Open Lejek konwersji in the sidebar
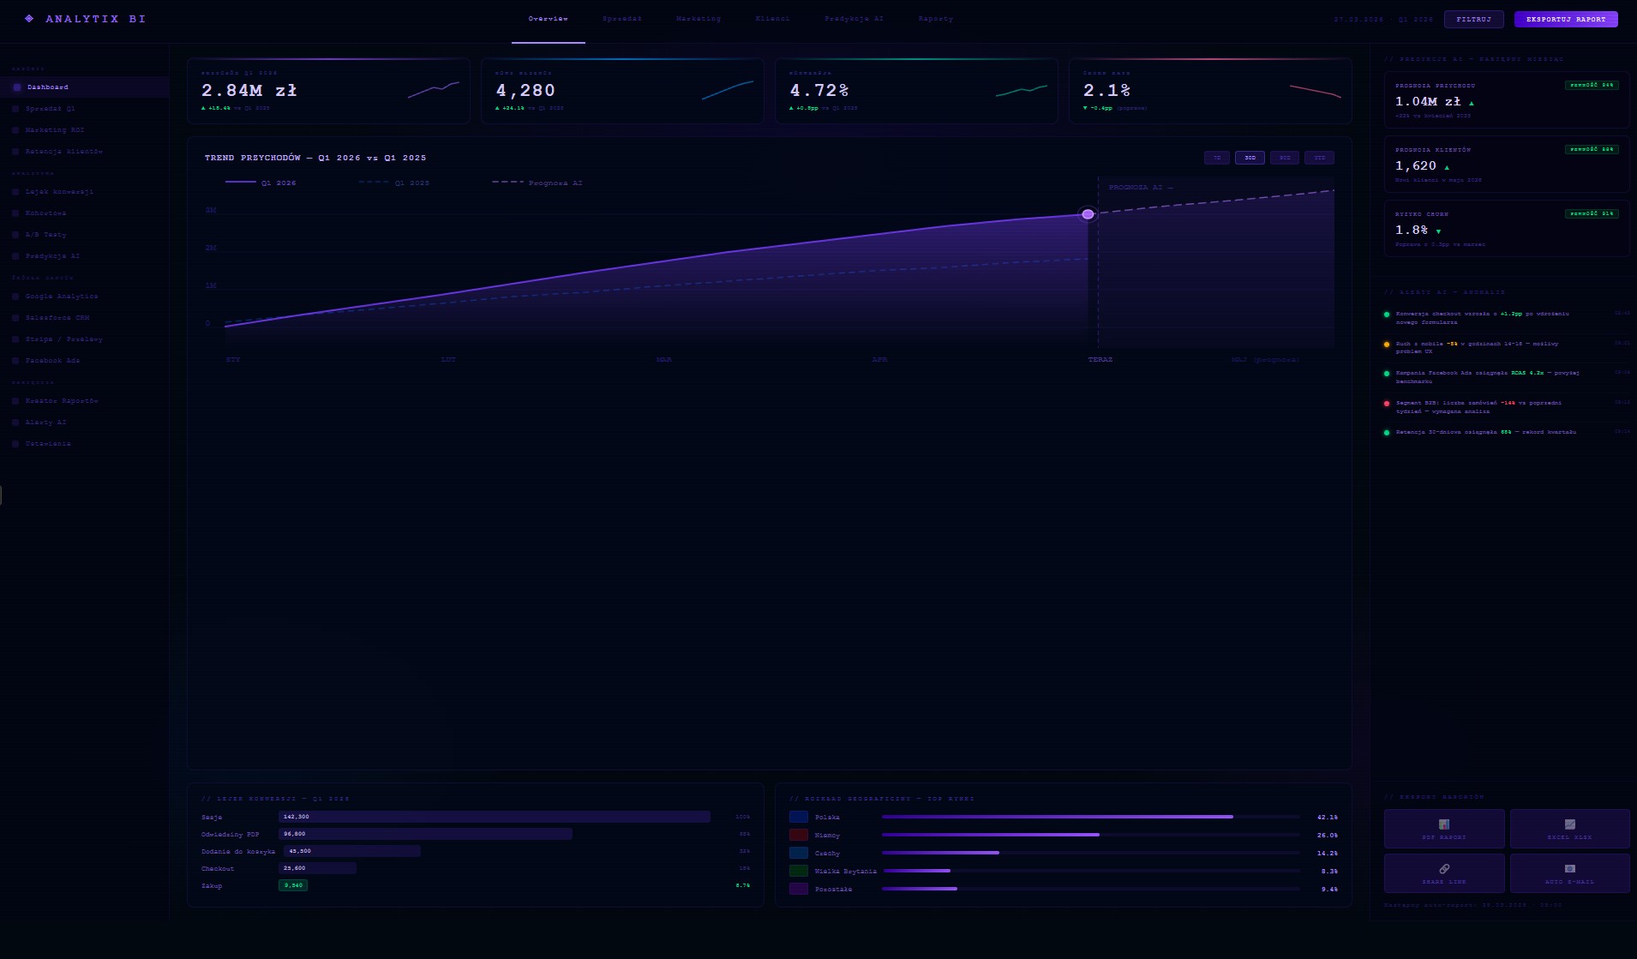This screenshot has height=959, width=1637. pos(59,192)
